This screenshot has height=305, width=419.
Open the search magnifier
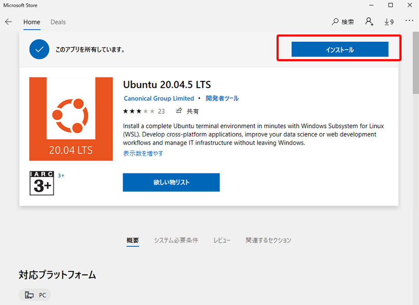[x=335, y=22]
